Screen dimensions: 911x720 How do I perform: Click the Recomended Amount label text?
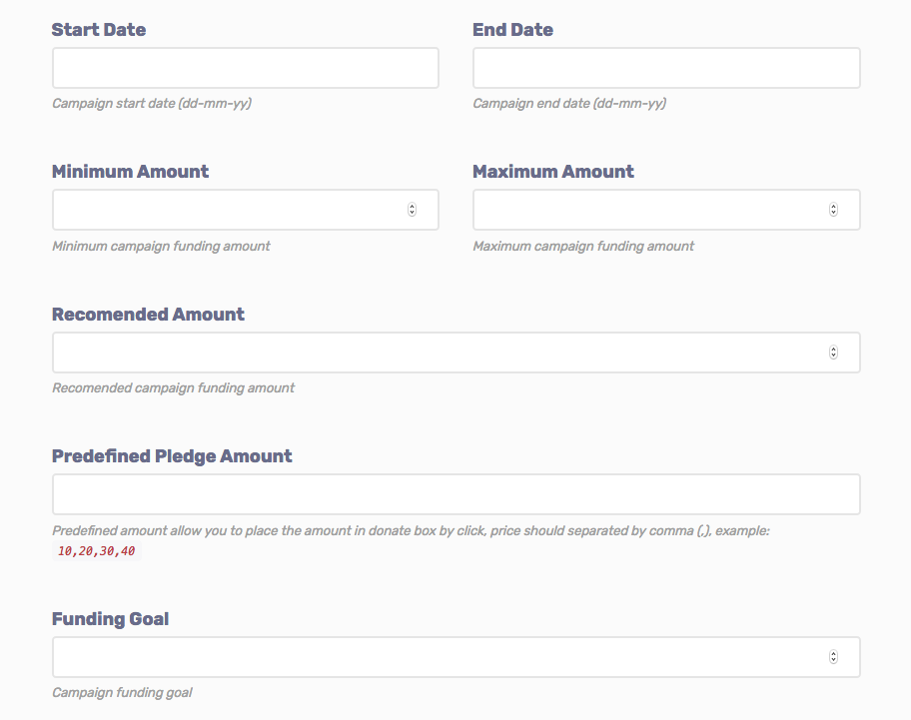tap(148, 315)
